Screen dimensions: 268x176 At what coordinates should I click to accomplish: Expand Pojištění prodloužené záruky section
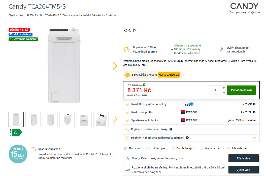[254, 129]
